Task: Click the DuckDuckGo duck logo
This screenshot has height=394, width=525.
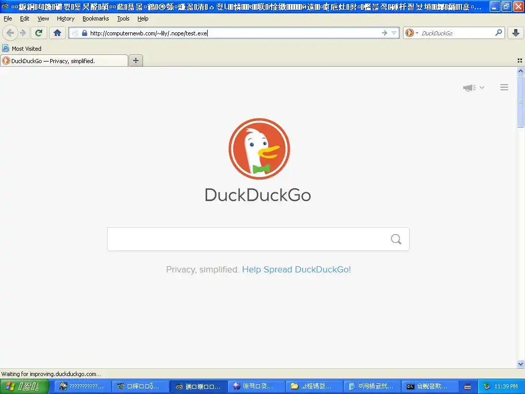Action: coord(259,149)
